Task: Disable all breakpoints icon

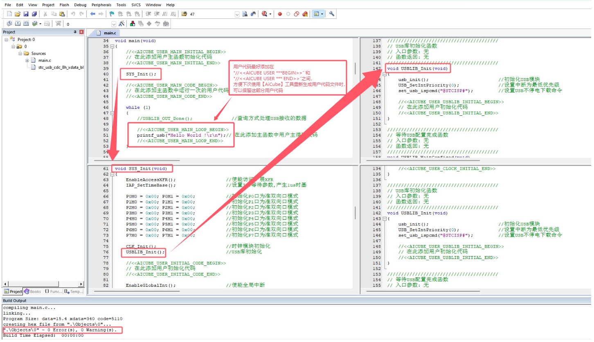Action: (297, 13)
